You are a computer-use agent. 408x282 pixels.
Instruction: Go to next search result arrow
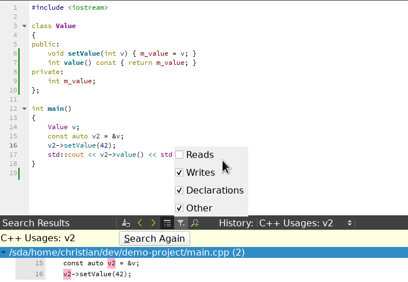click(x=153, y=223)
